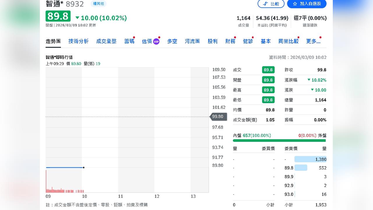Open the 更多... overflow menu
The width and height of the screenshot is (373, 210).
point(313,41)
